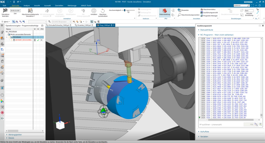Expand the IPW group options arrow
Screen dimensions: 265x143
click(175, 18)
